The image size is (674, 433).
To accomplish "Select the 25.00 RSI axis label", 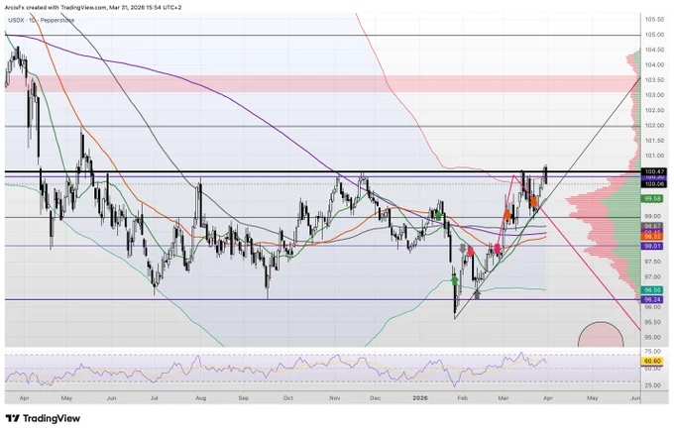I will click(x=654, y=385).
